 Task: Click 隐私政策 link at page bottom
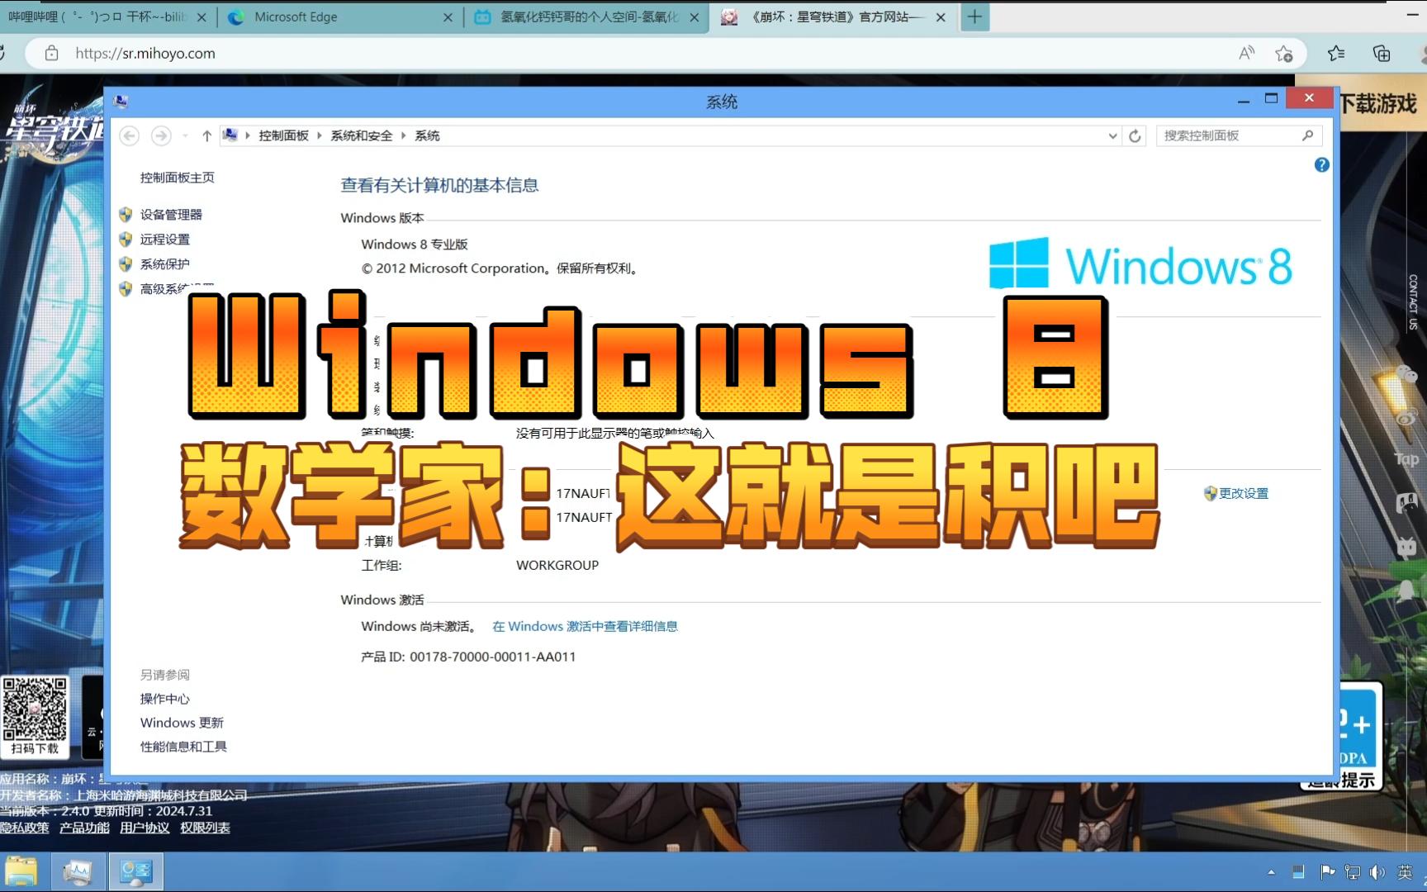pos(25,828)
